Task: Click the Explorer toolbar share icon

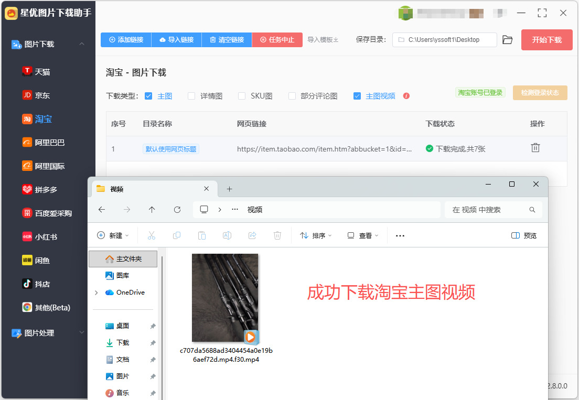Action: coord(252,235)
